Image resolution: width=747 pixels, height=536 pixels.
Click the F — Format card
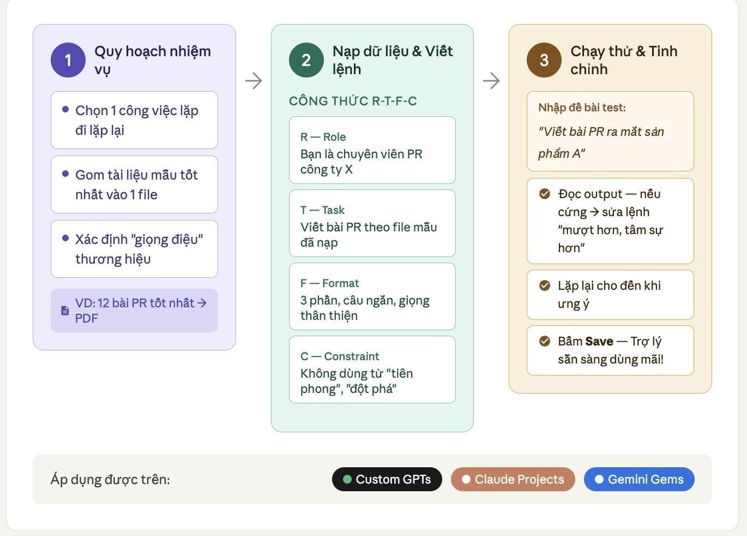pyautogui.click(x=372, y=296)
